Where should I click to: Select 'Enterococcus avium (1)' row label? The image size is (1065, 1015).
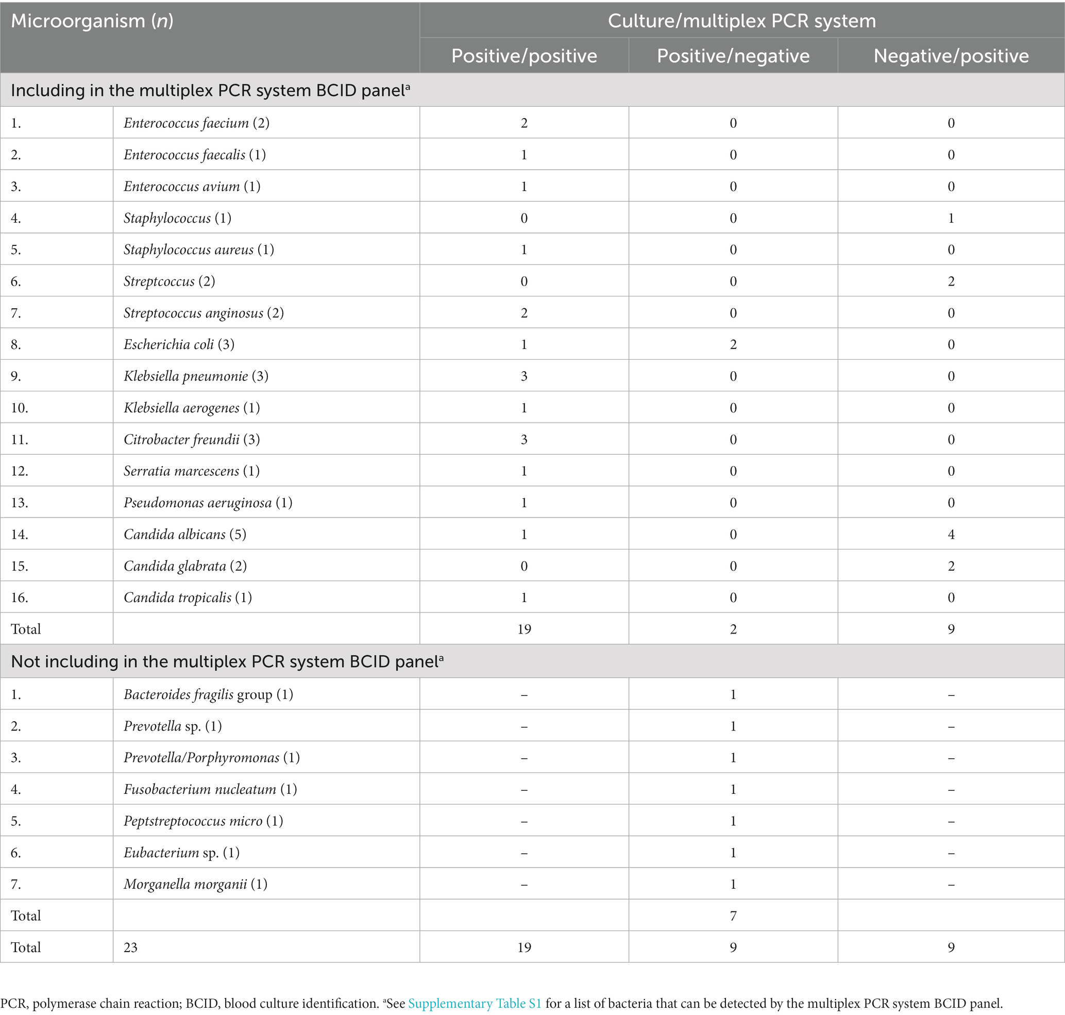pyautogui.click(x=192, y=187)
